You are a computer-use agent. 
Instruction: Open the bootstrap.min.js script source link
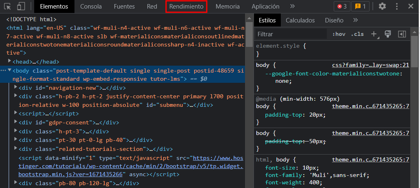(130, 166)
